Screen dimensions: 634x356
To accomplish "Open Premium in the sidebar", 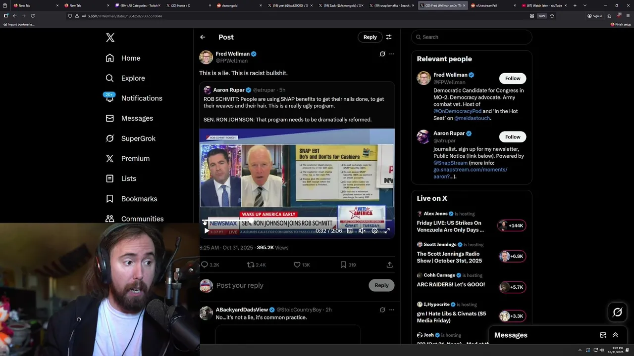I will pyautogui.click(x=127, y=159).
